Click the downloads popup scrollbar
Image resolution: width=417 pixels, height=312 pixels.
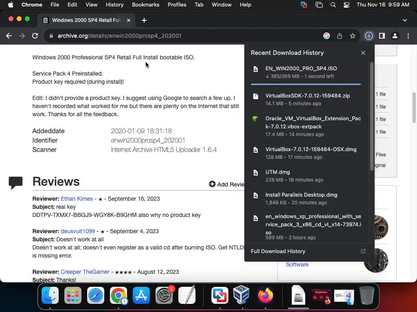tap(372, 116)
